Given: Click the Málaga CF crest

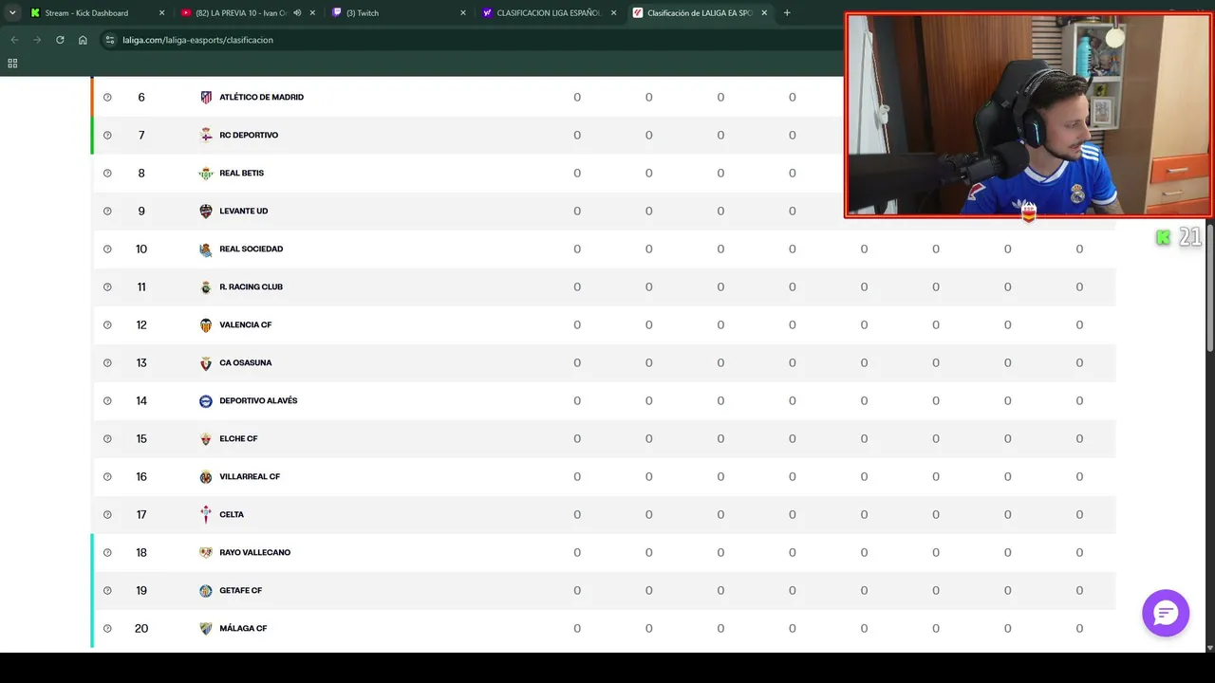Looking at the screenshot, I should coord(206,628).
